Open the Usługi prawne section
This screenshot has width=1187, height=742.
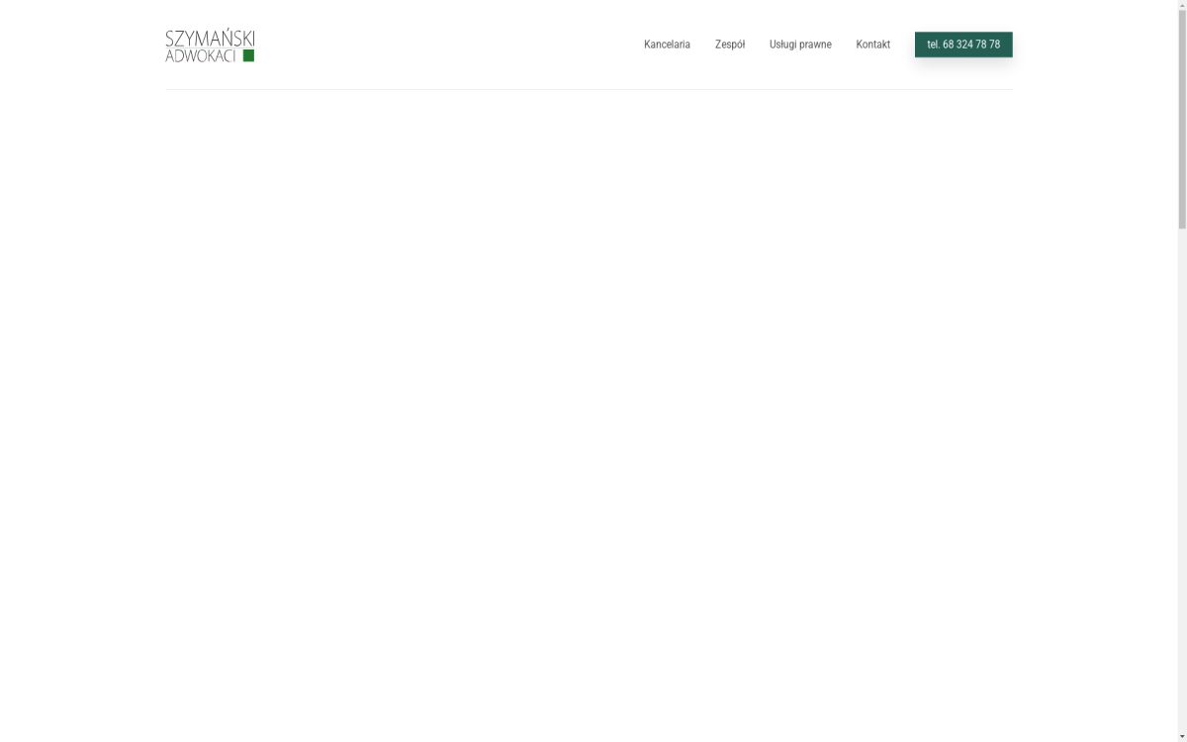tap(799, 45)
